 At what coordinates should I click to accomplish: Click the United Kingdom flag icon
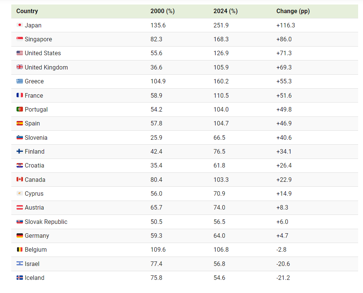pyautogui.click(x=20, y=67)
